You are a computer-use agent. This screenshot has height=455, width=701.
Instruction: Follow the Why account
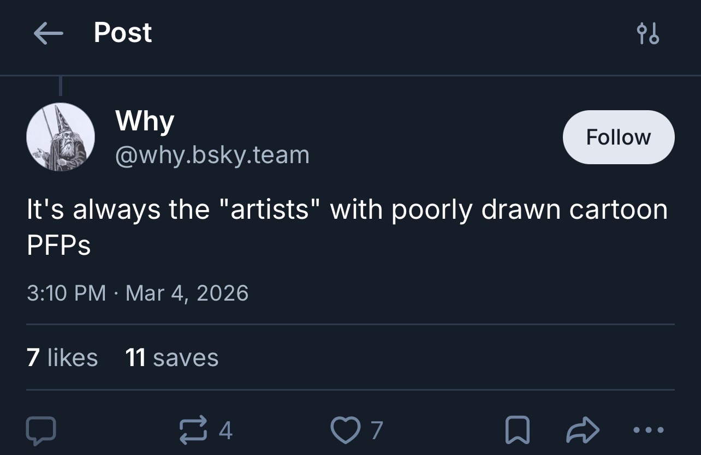[x=618, y=137]
